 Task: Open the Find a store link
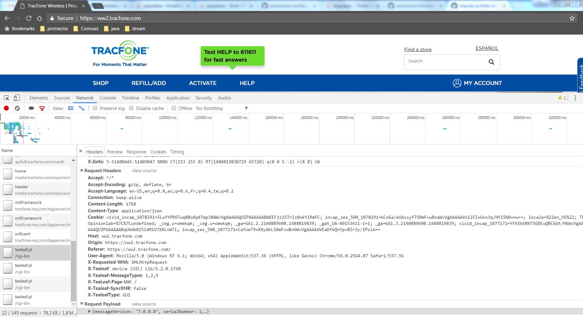(x=418, y=49)
